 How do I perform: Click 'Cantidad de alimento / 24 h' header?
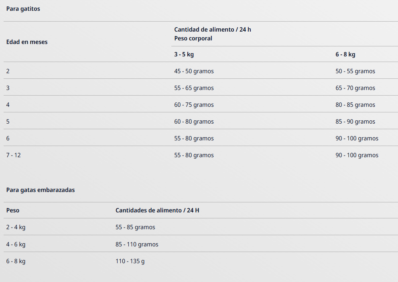pos(213,30)
